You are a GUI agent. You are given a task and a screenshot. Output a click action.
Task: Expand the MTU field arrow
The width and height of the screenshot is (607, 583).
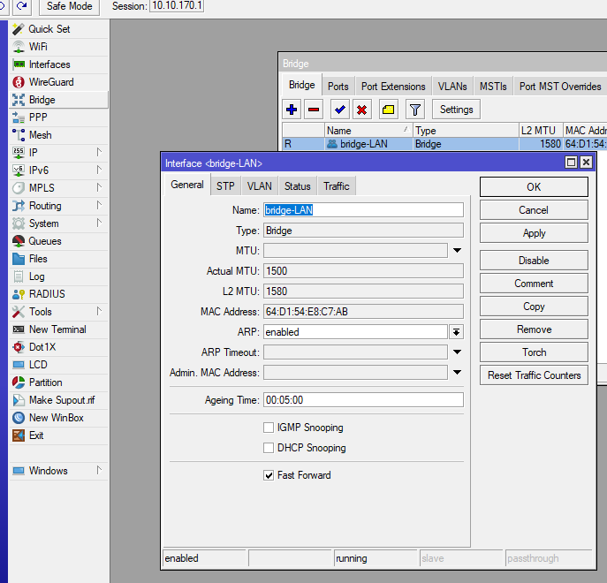457,251
